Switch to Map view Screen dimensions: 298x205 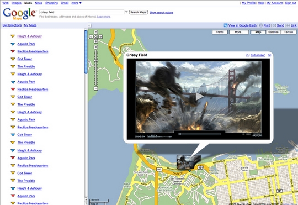258,32
